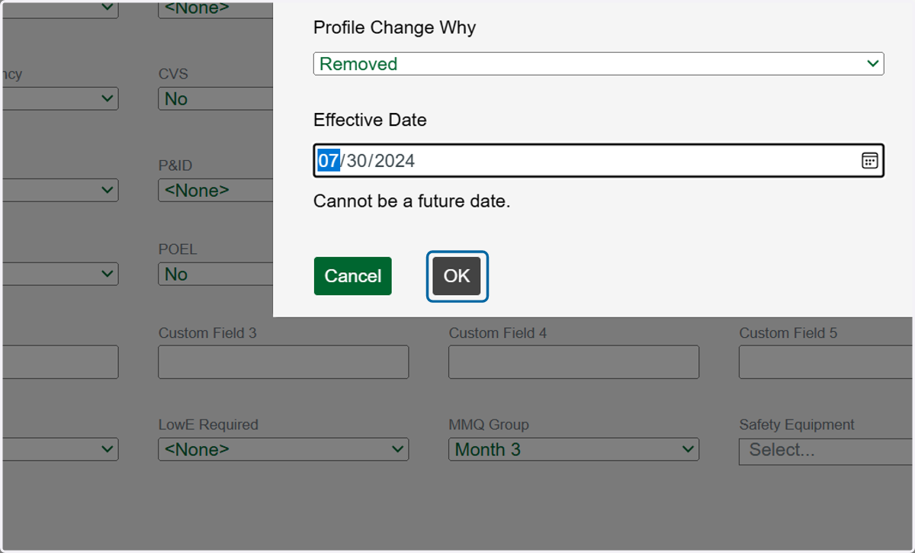915x553 pixels.
Task: Open the Effective Date calendar picker icon
Action: point(869,160)
